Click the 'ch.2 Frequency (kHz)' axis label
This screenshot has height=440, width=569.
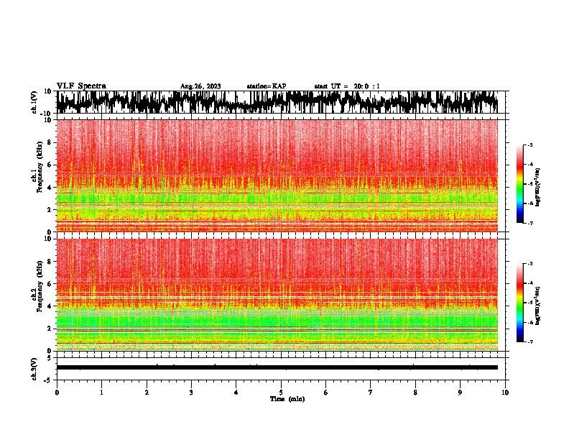(37, 286)
